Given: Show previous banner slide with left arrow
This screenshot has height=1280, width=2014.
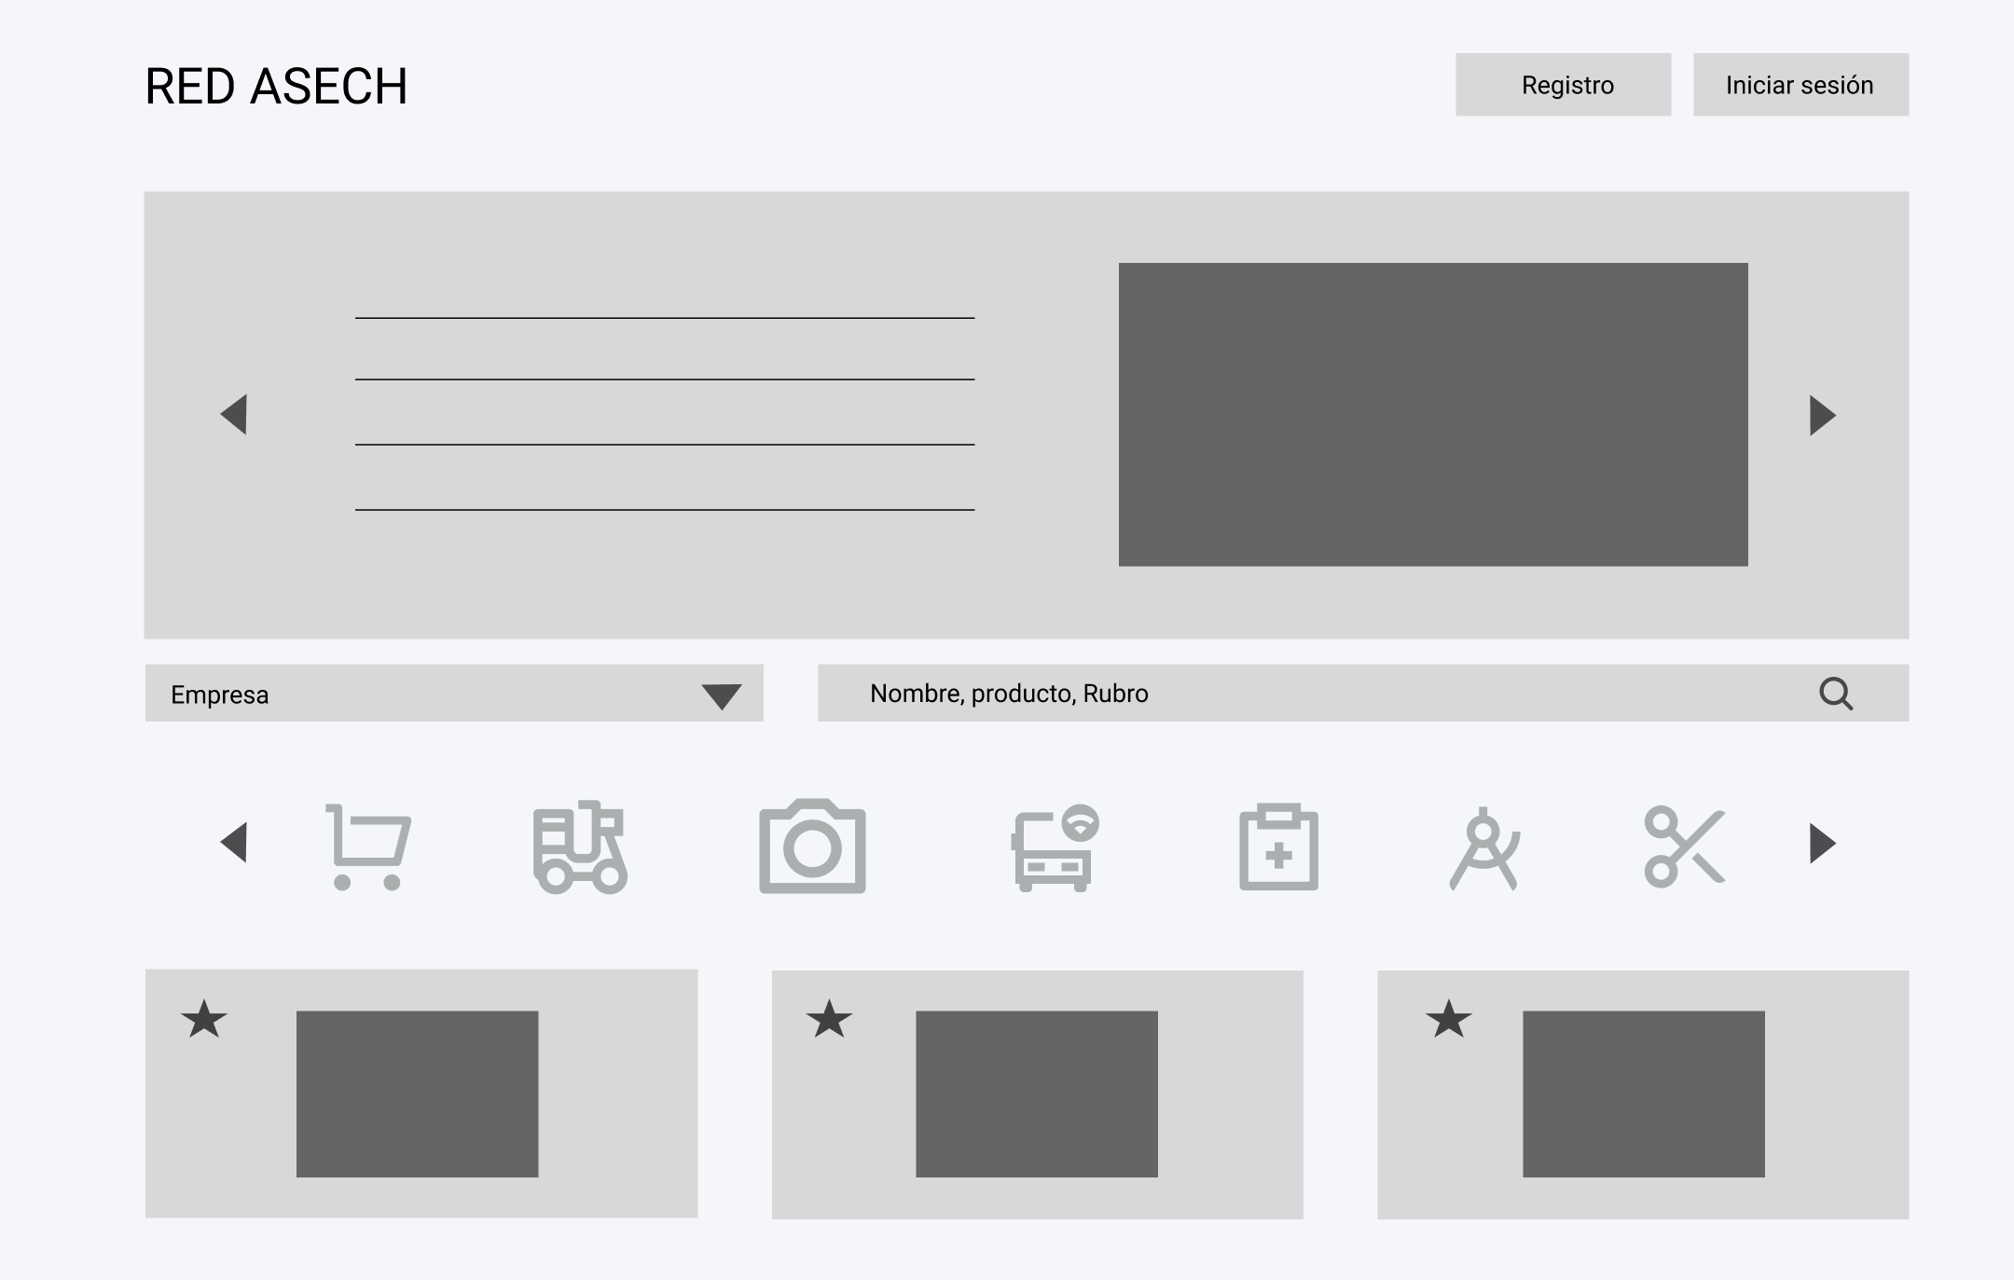Looking at the screenshot, I should 233,414.
